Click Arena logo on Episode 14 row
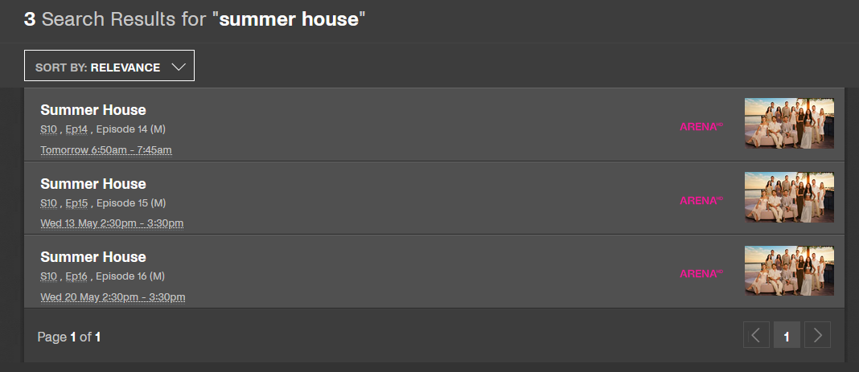 coord(701,126)
